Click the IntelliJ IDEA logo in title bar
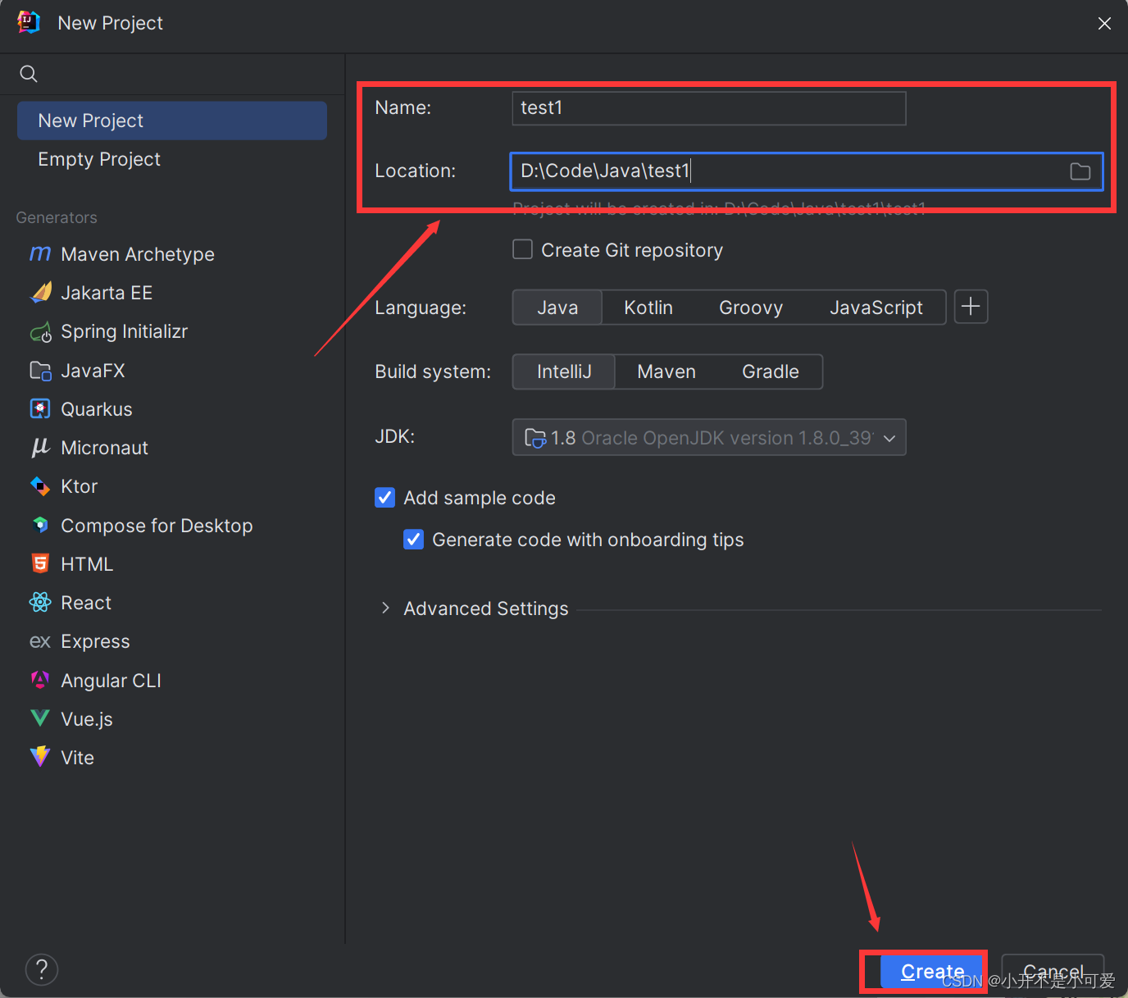The height and width of the screenshot is (998, 1128). tap(30, 23)
